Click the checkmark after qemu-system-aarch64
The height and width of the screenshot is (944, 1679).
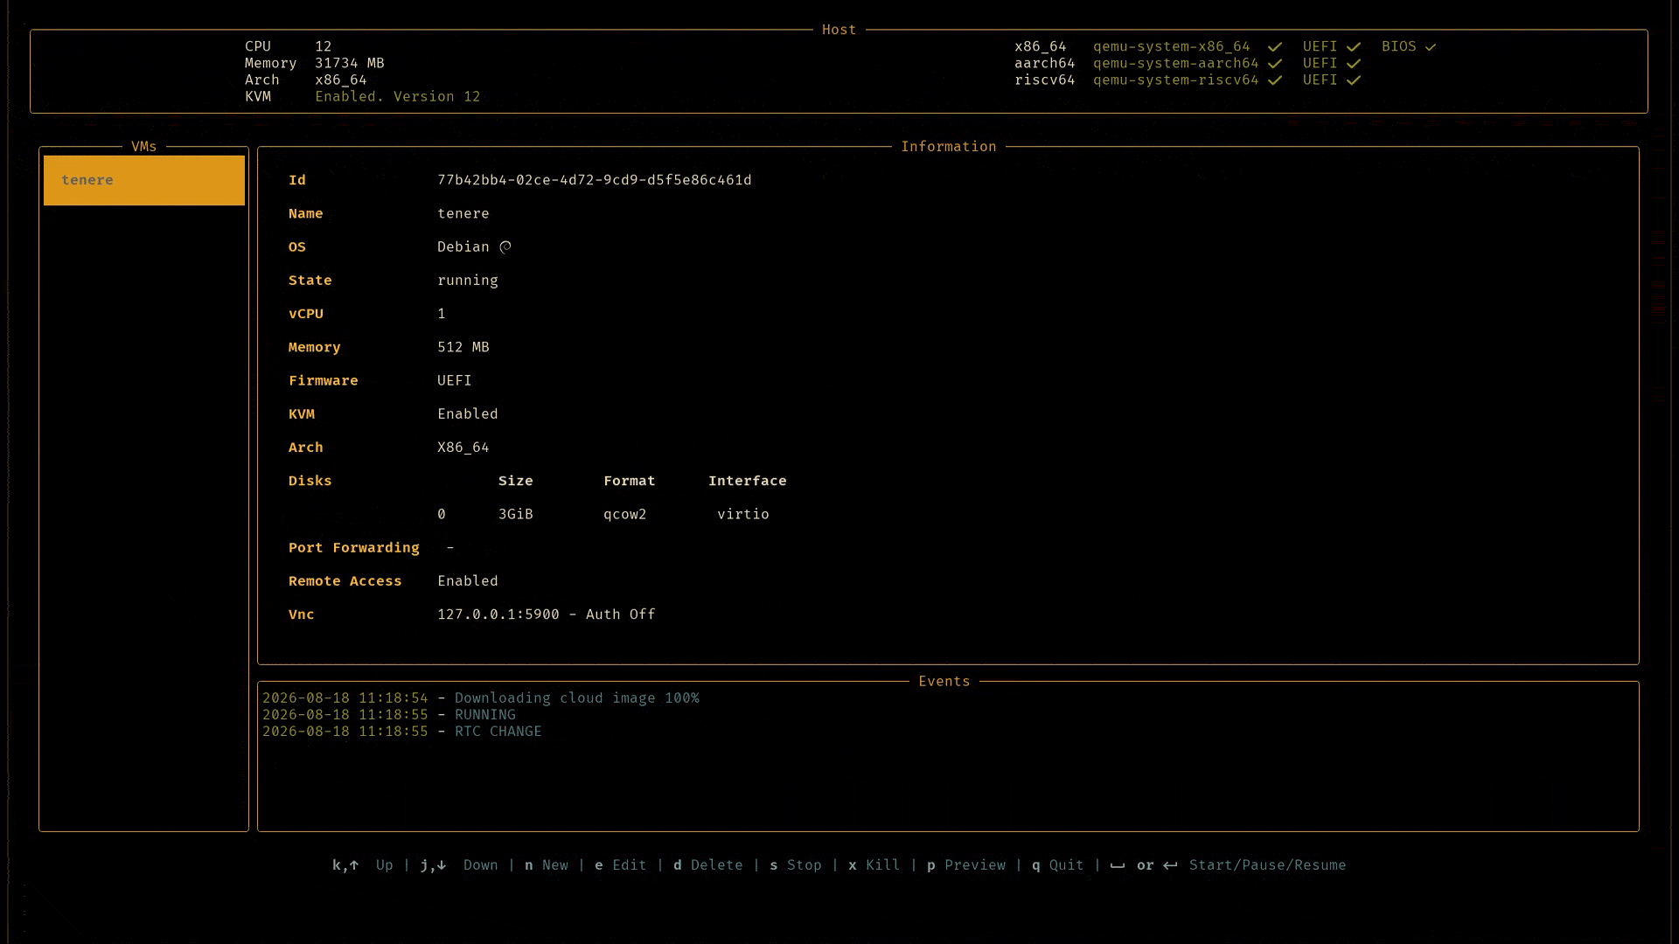1275,64
